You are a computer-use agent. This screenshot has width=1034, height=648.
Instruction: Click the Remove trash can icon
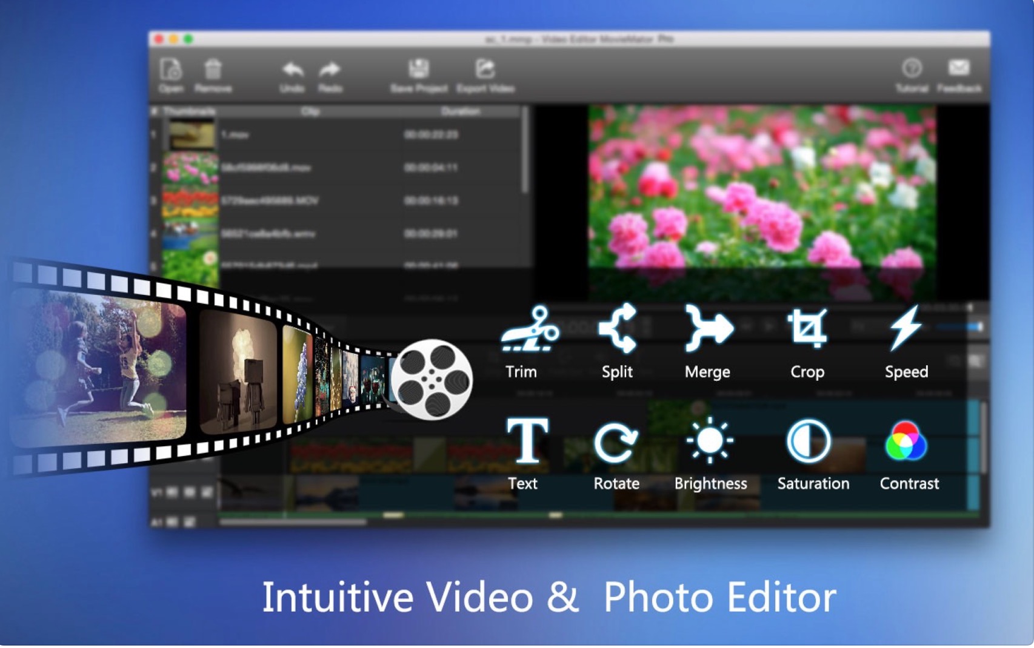click(x=213, y=69)
